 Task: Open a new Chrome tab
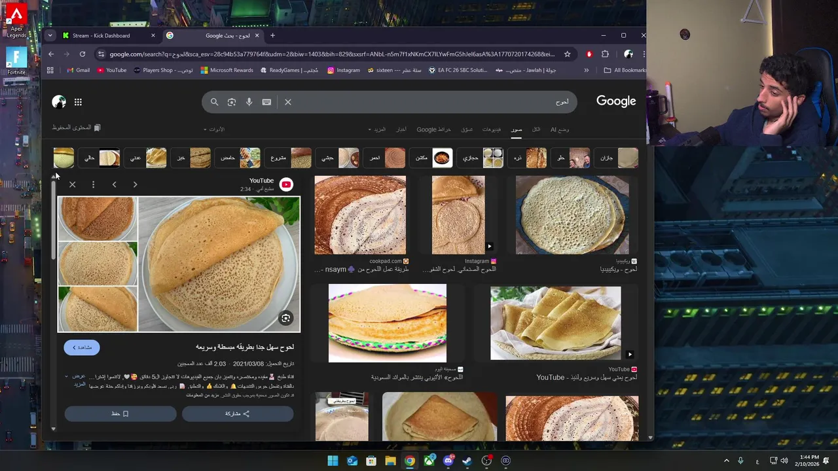click(x=272, y=35)
